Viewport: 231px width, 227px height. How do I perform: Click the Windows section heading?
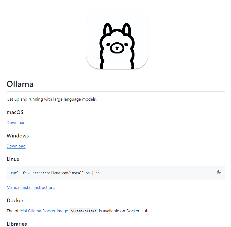coord(18,136)
